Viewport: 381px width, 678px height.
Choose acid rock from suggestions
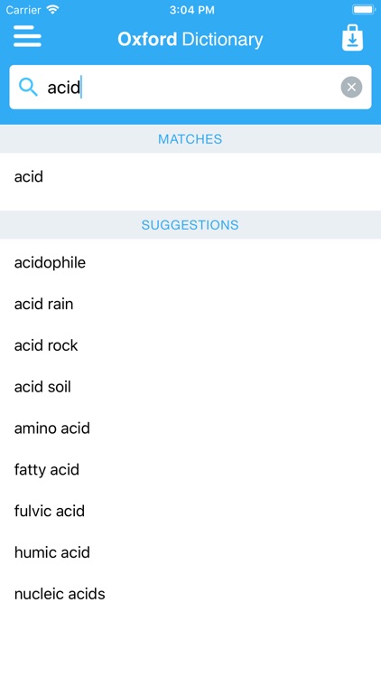pyautogui.click(x=190, y=345)
